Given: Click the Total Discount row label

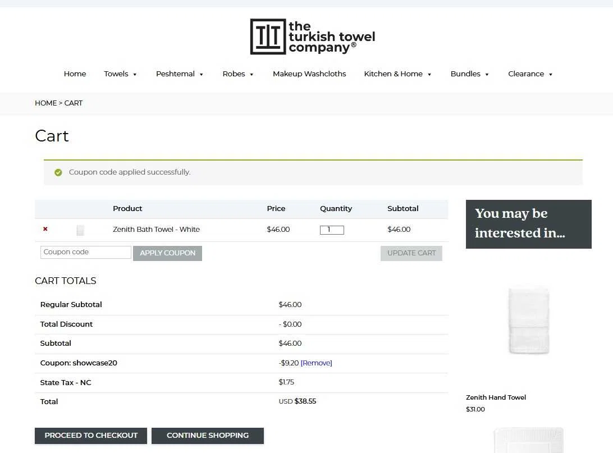Looking at the screenshot, I should (66, 324).
